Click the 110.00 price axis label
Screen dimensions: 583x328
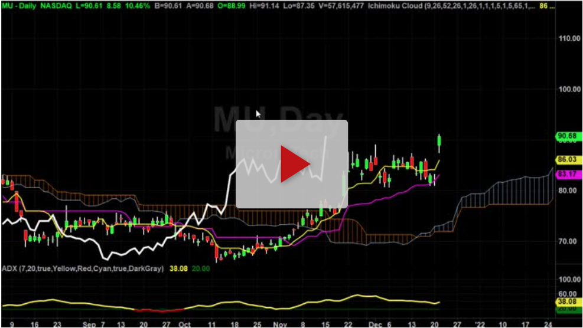click(x=568, y=38)
